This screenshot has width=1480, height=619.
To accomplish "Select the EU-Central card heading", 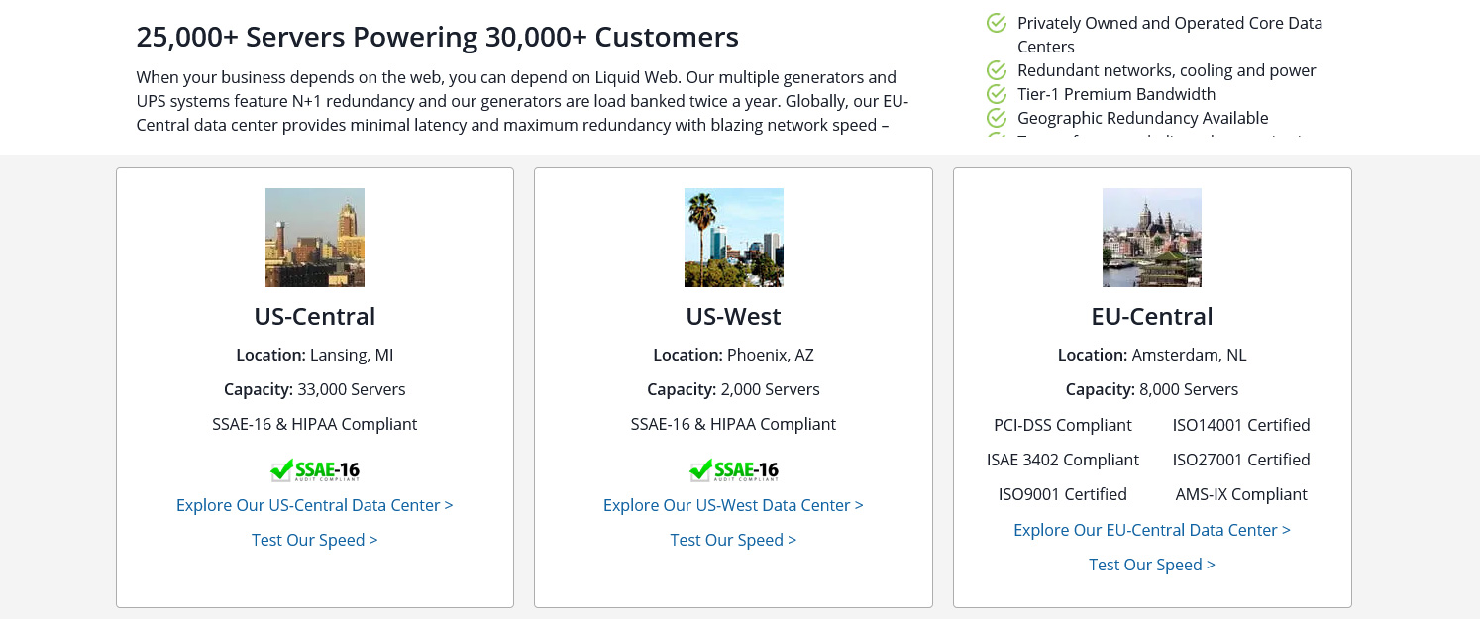I will 1151,316.
